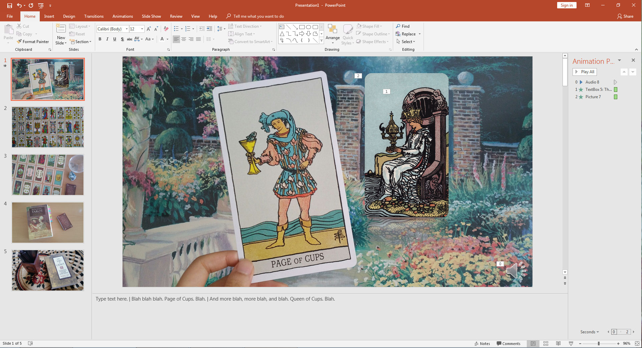
Task: Toggle the Notes pane in status bar
Action: 482,343
